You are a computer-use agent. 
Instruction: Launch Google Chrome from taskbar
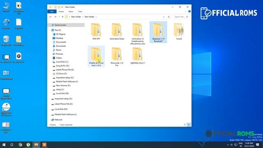[20, 145]
